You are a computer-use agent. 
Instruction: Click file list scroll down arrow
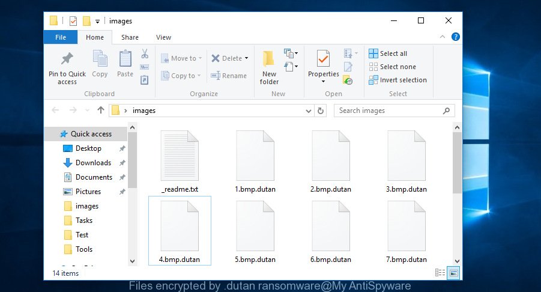[x=457, y=261]
